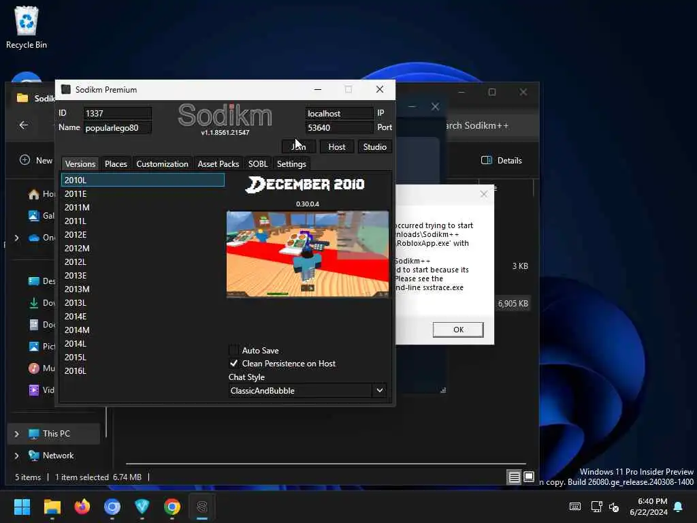Screen dimensions: 697x523
Task: Expand OneDrive in navigation pane
Action: click(x=17, y=238)
